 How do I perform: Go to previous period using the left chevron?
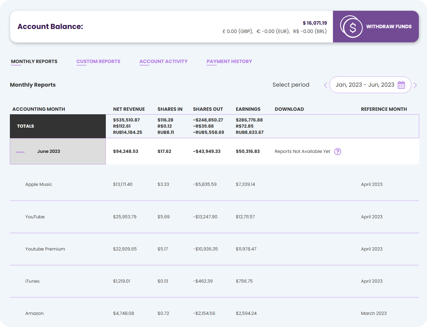click(325, 85)
